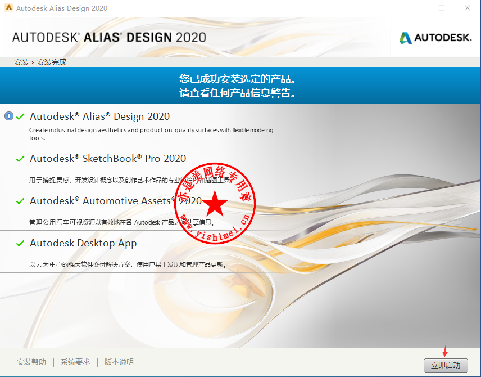Click the 'Create industrial design aesthetics' description
The width and height of the screenshot is (481, 377).
point(151,134)
